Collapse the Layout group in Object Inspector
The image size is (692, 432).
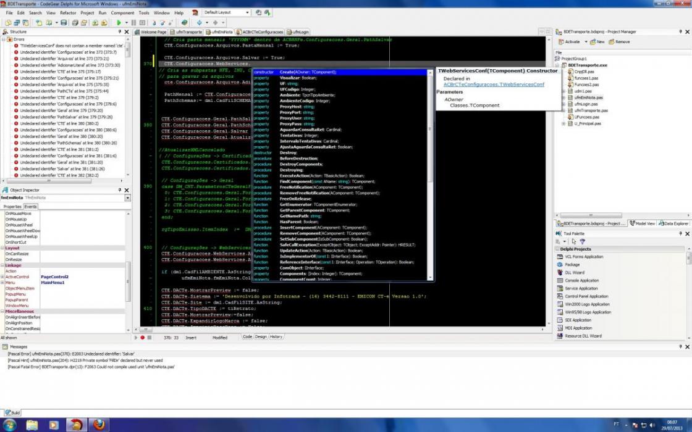point(2,248)
